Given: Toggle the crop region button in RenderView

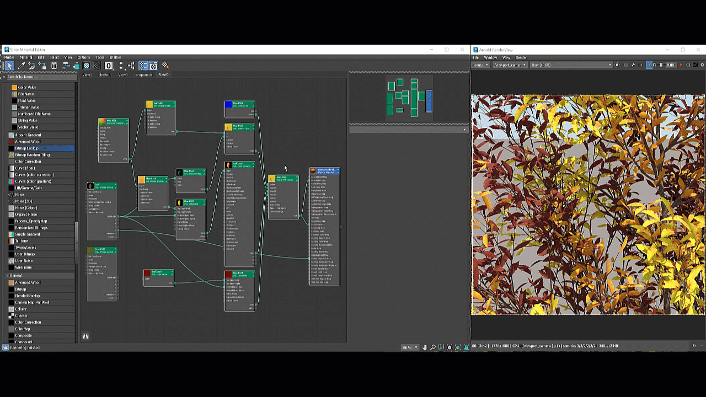Looking at the screenshot, I should pos(649,65).
